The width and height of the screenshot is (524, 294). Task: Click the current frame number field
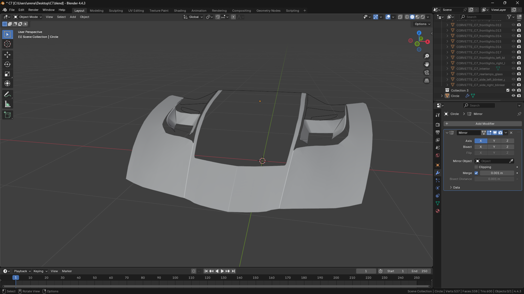pyautogui.click(x=366, y=271)
